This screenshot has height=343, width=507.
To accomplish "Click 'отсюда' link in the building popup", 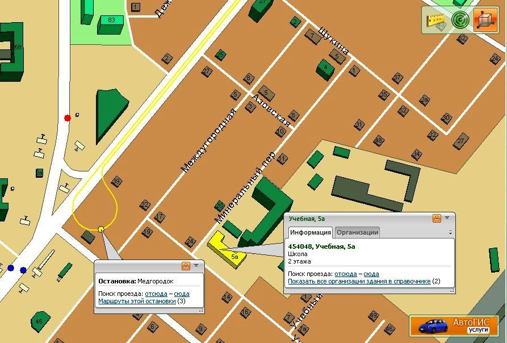I will click(345, 274).
